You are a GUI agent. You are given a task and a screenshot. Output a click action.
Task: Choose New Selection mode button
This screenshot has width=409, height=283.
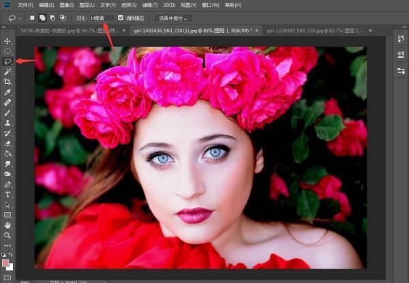pos(32,18)
